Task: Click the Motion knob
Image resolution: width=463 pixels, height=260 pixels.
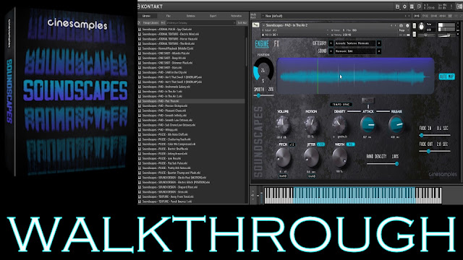Action: [311, 125]
